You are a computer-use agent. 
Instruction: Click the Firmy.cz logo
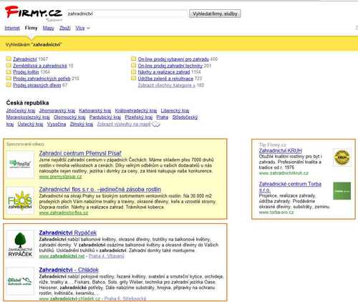tap(34, 12)
